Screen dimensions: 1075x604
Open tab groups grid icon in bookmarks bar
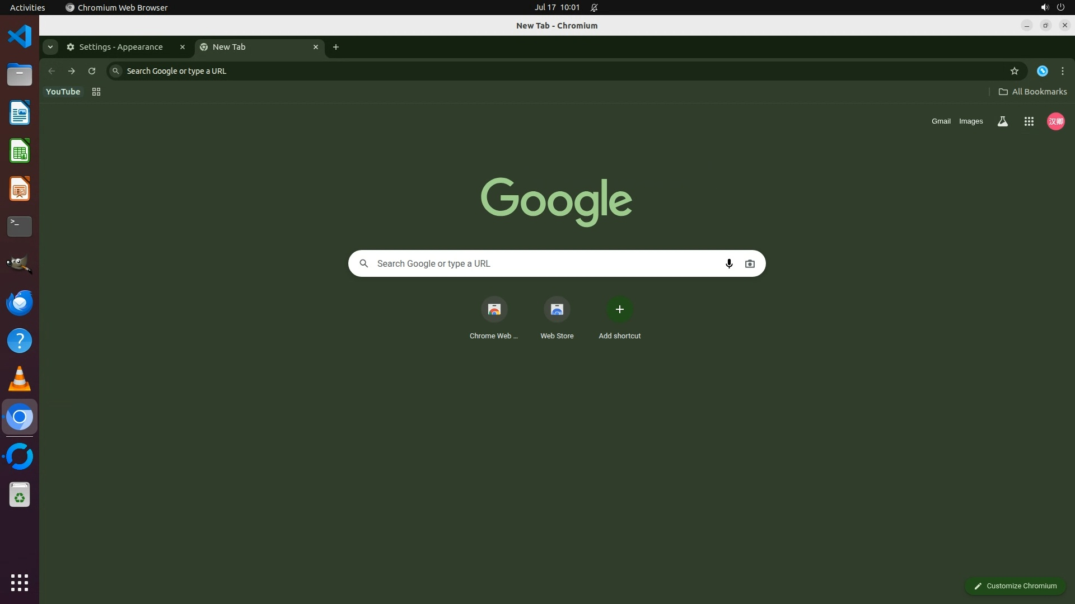96,92
